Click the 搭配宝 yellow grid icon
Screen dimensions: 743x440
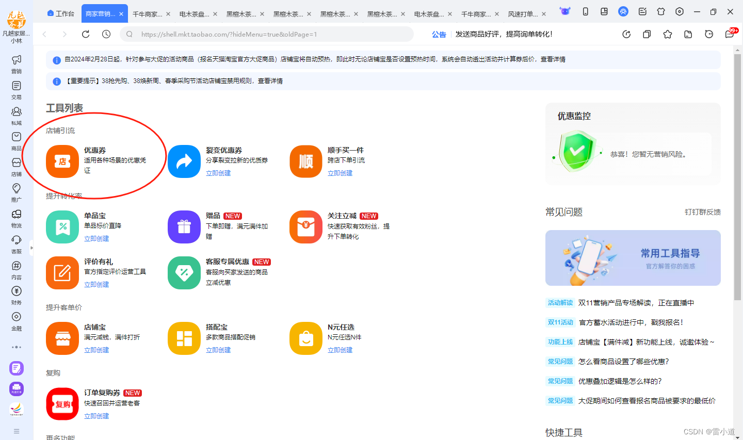coord(184,338)
